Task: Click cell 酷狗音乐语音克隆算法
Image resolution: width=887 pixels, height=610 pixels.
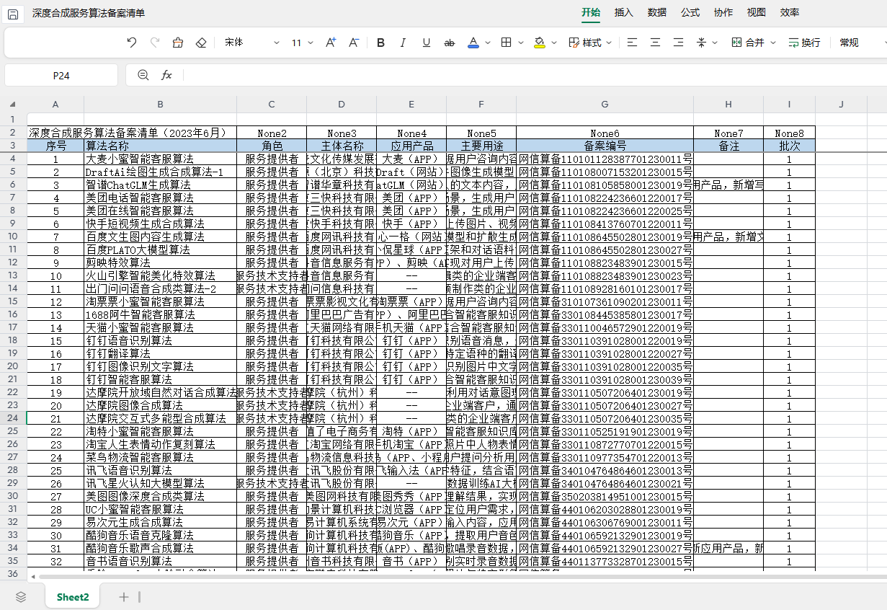Action: pos(160,535)
